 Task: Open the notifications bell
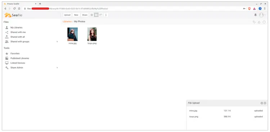[256, 15]
